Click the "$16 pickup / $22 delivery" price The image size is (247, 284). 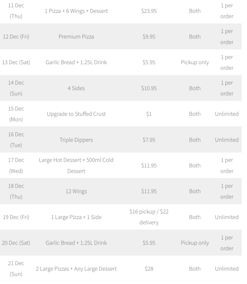coord(149,217)
